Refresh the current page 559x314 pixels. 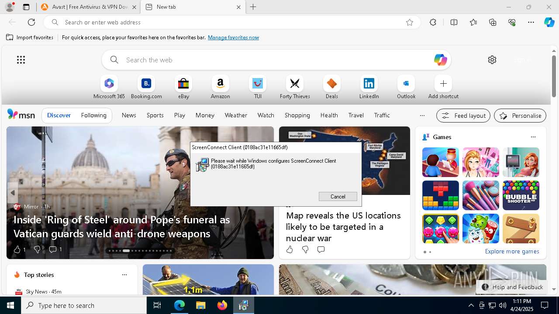point(31,22)
